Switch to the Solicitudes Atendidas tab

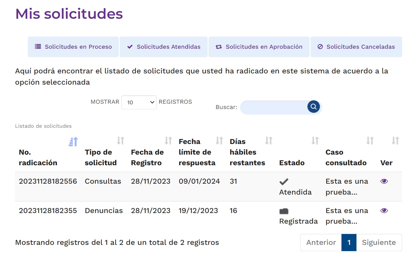164,47
